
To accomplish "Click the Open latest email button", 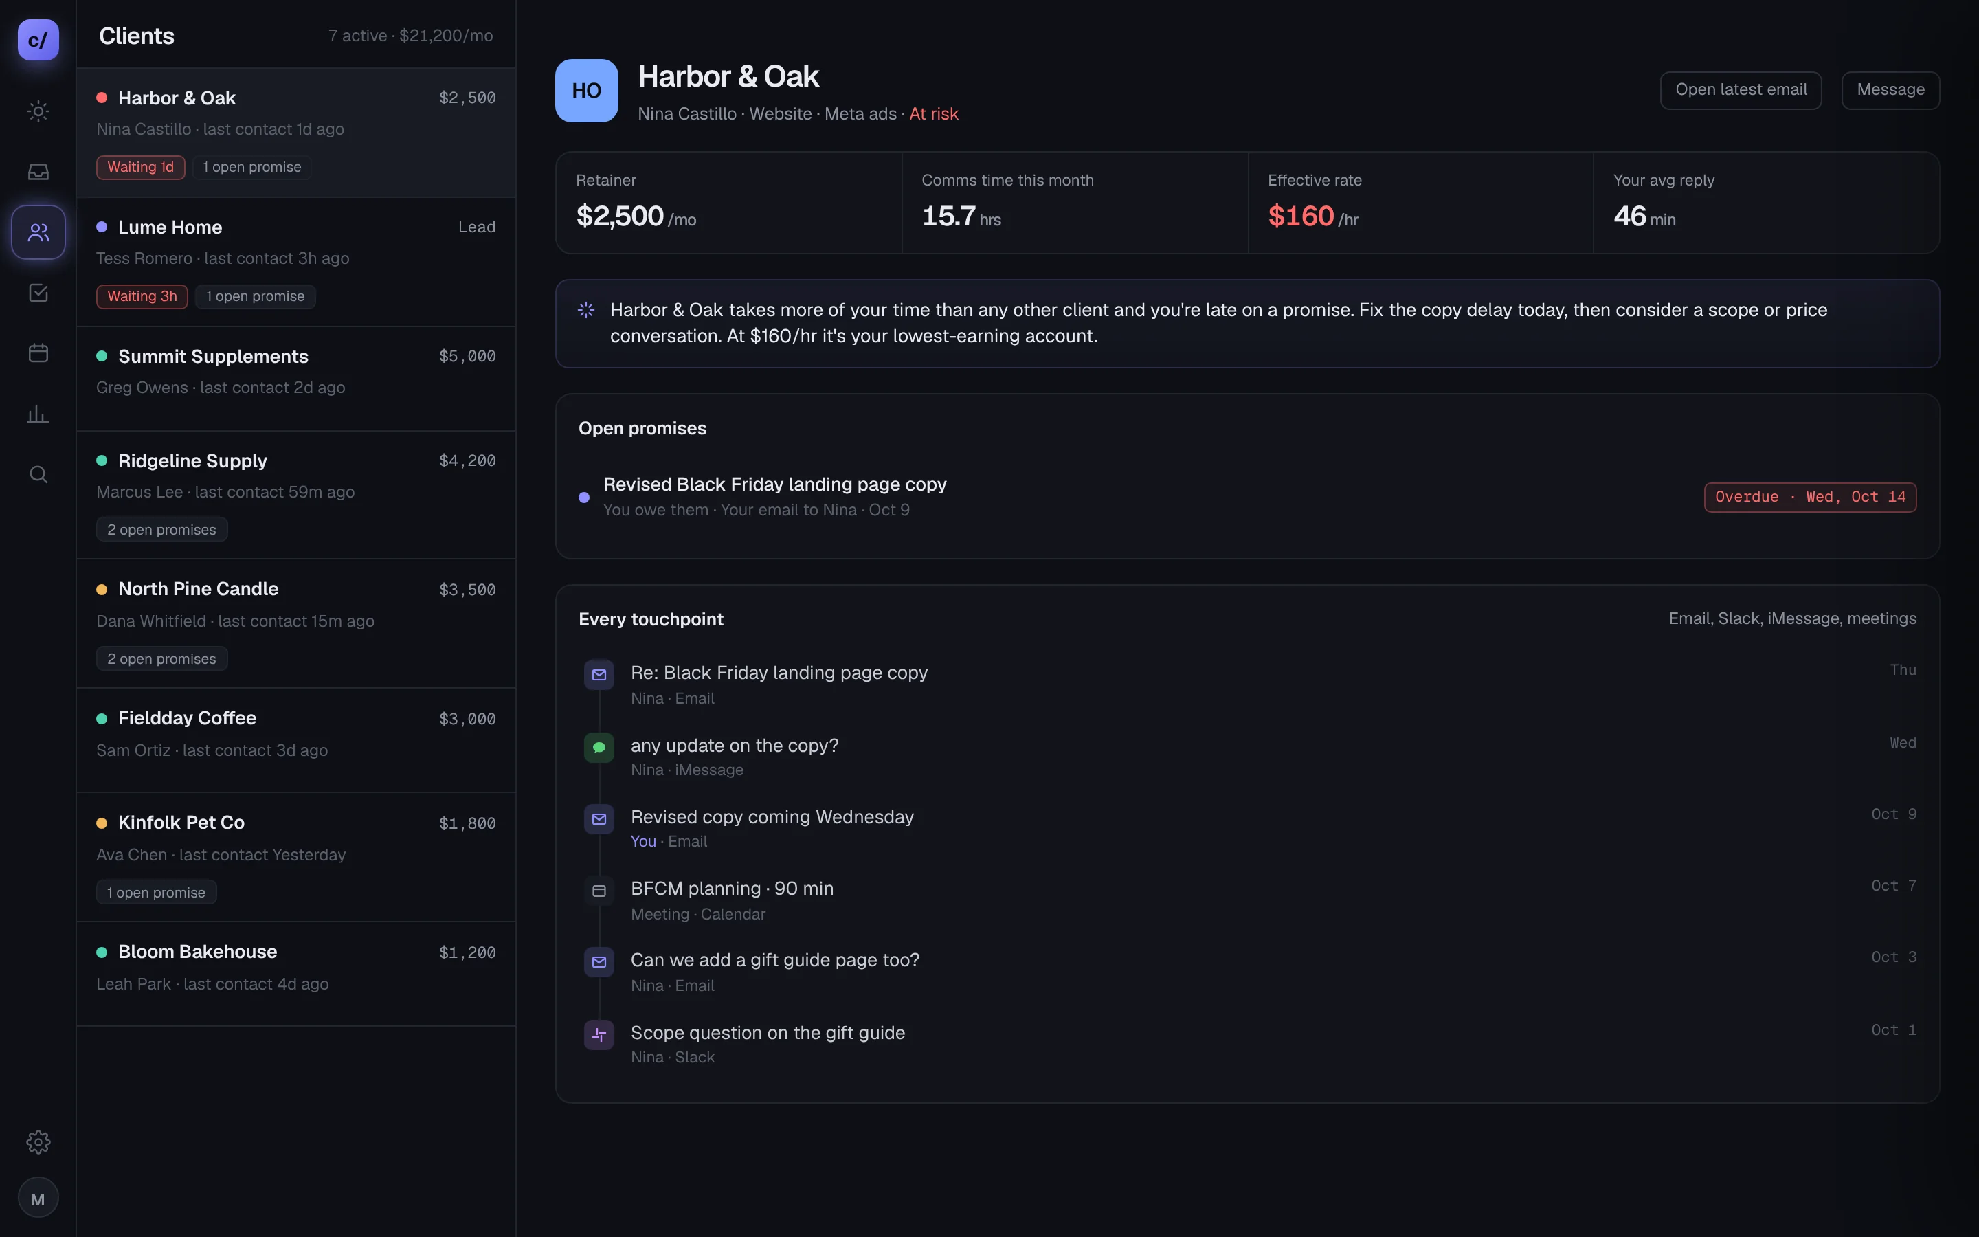I will coord(1740,90).
